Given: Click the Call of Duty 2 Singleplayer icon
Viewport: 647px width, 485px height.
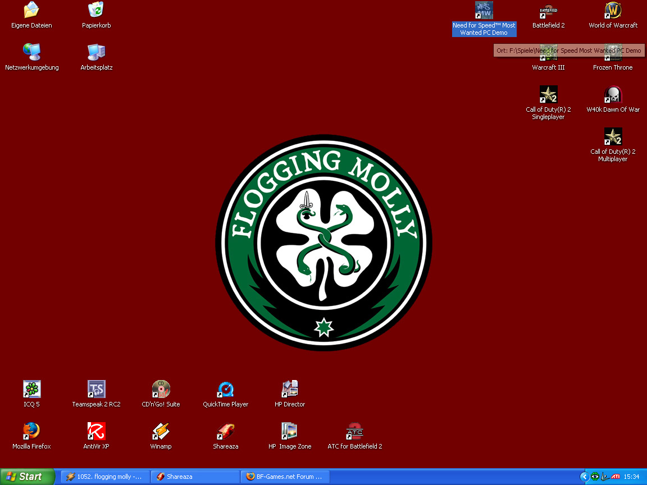Looking at the screenshot, I should (548, 95).
